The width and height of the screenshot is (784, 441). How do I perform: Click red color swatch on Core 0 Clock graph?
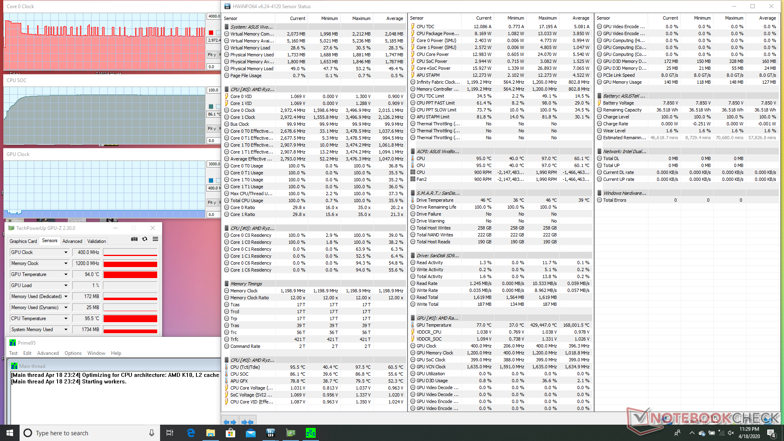pyautogui.click(x=211, y=33)
